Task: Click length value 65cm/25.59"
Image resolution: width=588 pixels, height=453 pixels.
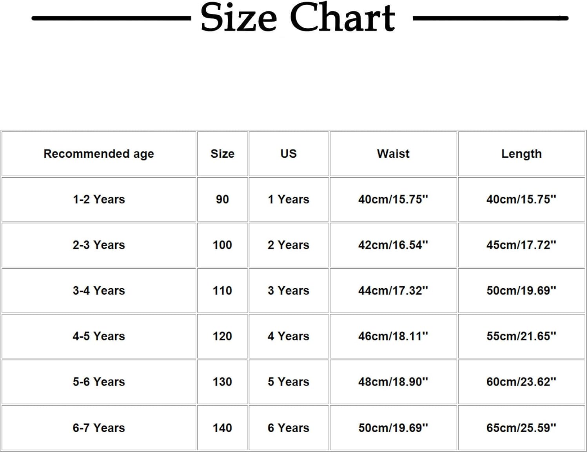Action: 521,428
